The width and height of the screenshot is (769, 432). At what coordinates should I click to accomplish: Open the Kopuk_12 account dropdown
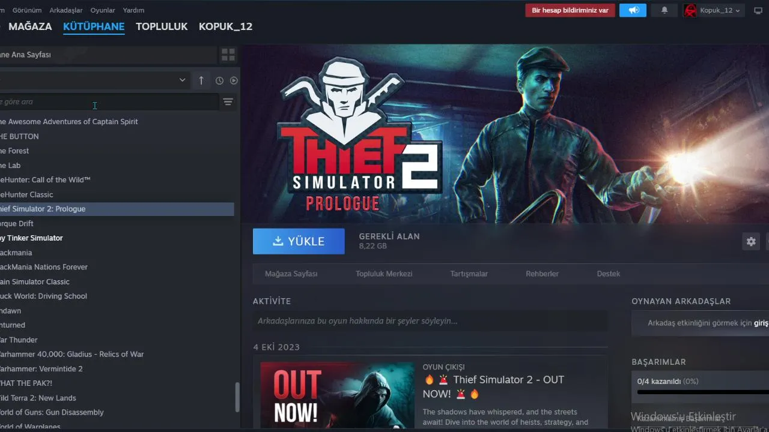coord(714,10)
